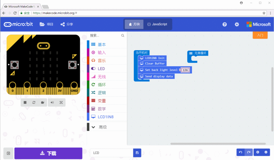Open the help question mark menu
This screenshot has width=274, height=160.
(225, 24)
